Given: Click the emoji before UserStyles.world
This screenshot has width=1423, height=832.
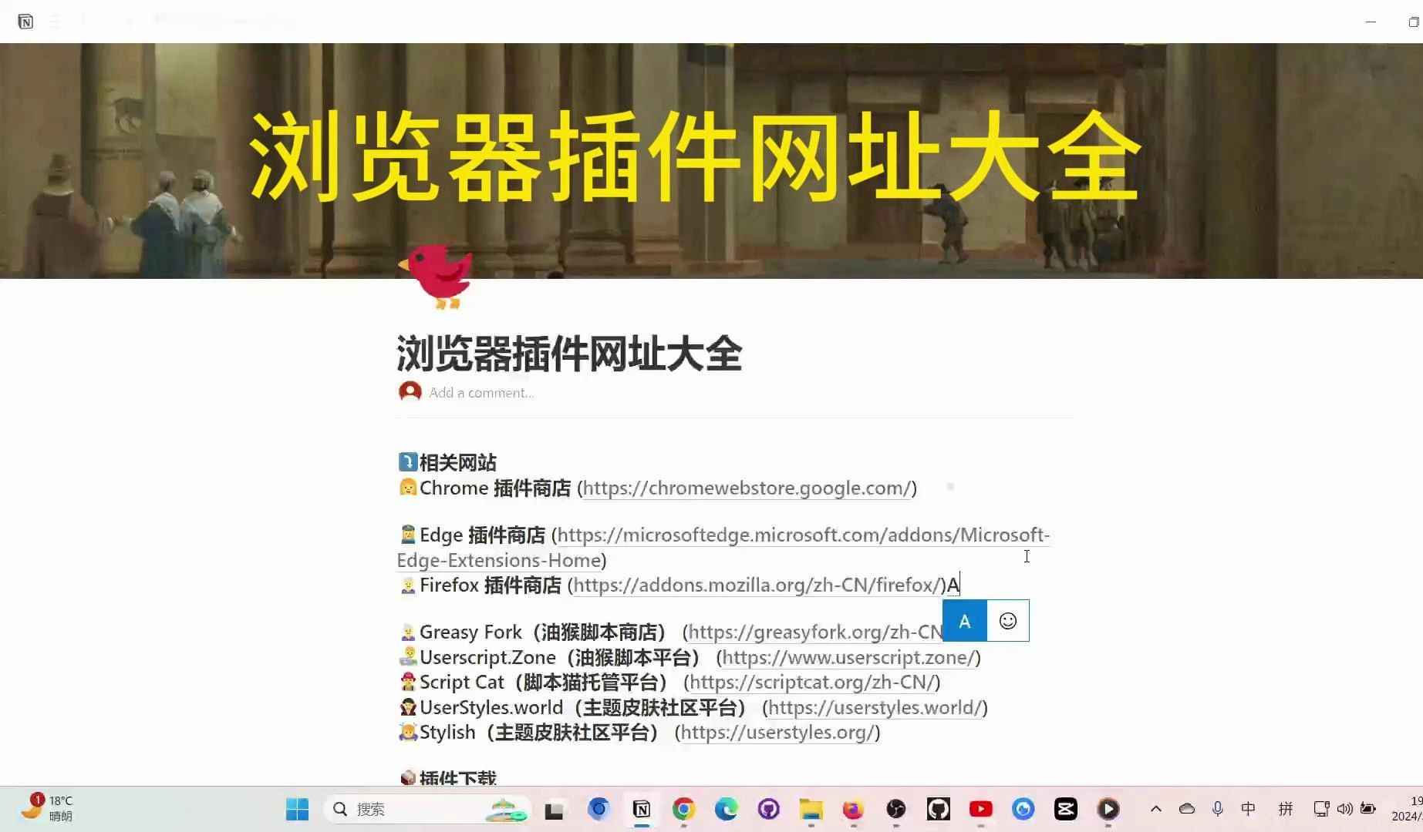Looking at the screenshot, I should tap(407, 707).
